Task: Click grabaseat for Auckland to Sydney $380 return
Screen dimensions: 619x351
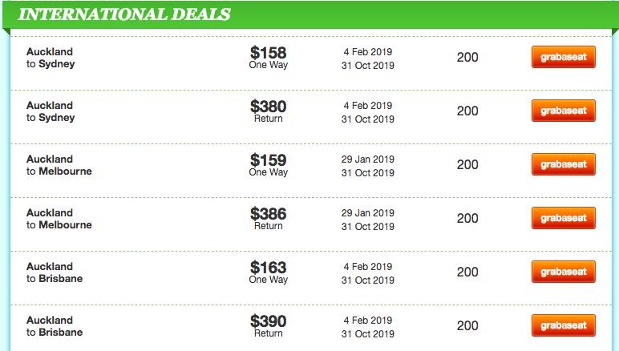Action: coord(564,111)
